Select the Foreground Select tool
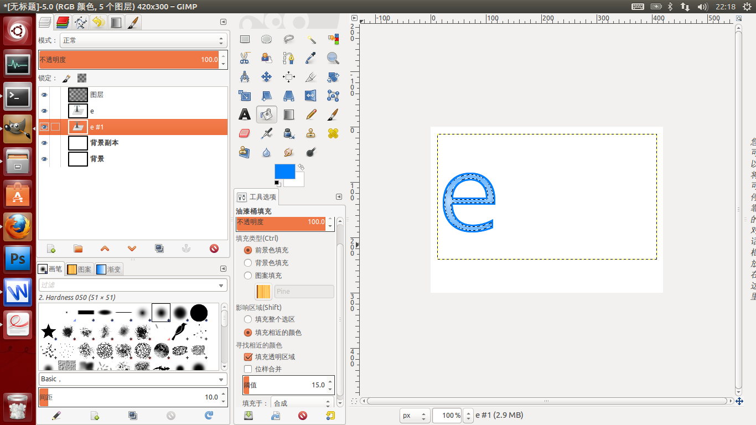This screenshot has width=756, height=425. pyautogui.click(x=267, y=58)
